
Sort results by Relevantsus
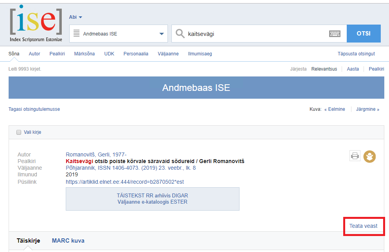(324, 69)
